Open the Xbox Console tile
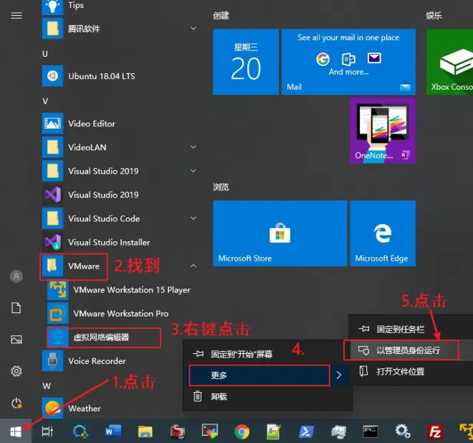 pos(449,62)
